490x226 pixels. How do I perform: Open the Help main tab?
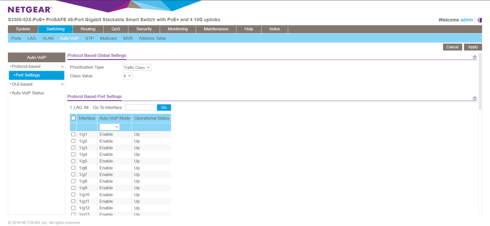(249, 29)
